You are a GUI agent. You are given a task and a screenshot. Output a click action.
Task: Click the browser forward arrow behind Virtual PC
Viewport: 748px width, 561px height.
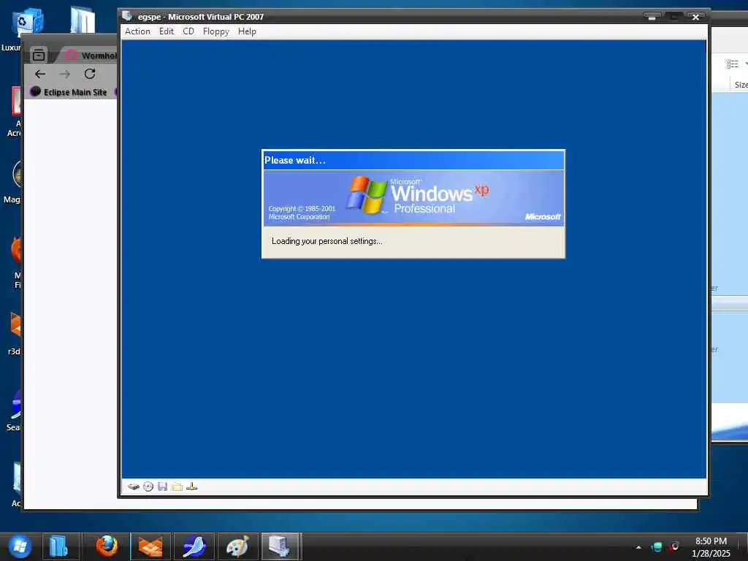(x=65, y=74)
